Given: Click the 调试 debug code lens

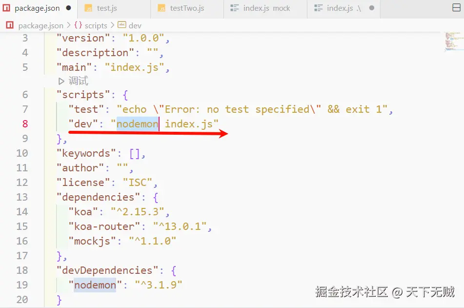Looking at the screenshot, I should 79,81.
